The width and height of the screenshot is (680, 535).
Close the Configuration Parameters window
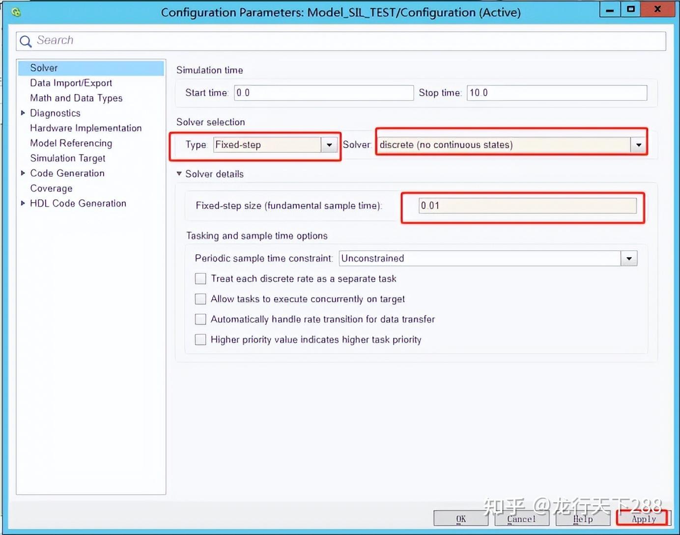click(x=657, y=10)
